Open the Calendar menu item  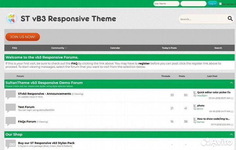coord(115,48)
